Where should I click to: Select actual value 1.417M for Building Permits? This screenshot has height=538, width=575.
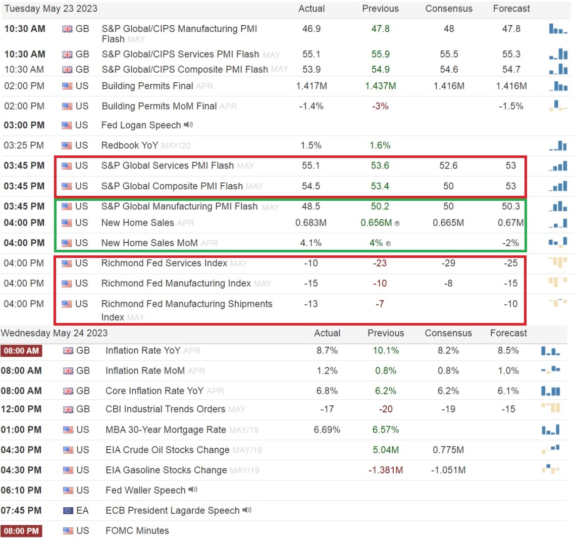(311, 86)
